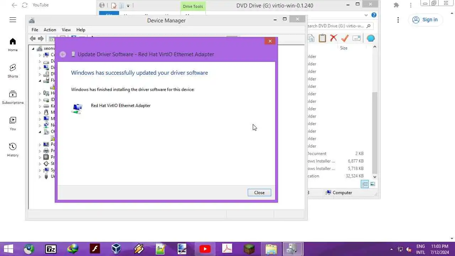Open the taskbar clock showing 11:03 PM
Image resolution: width=455 pixels, height=256 pixels.
point(439,249)
